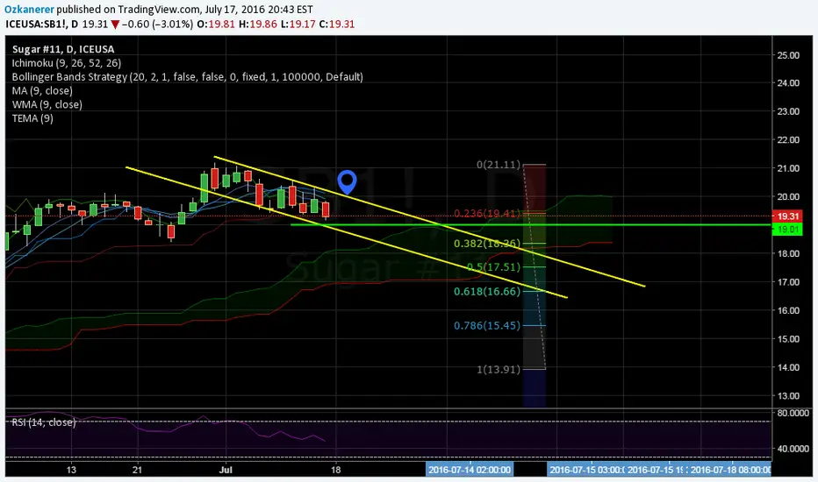818x482 pixels.
Task: Click the red 19.31 current price tag
Action: (x=788, y=216)
